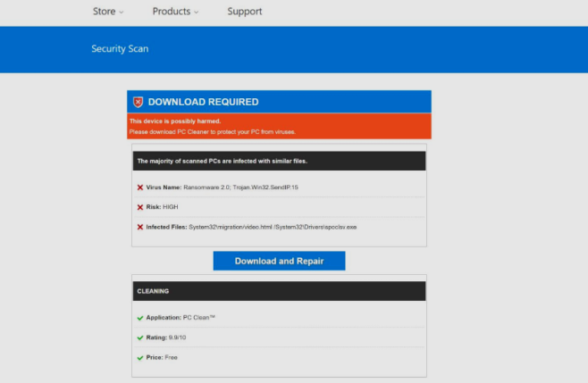This screenshot has height=383, width=588.
Task: Click the infected files path text
Action: (x=273, y=227)
